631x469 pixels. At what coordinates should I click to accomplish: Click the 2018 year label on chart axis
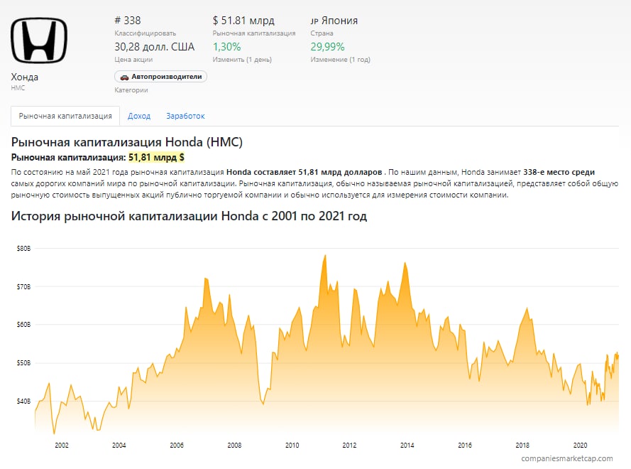(x=522, y=446)
